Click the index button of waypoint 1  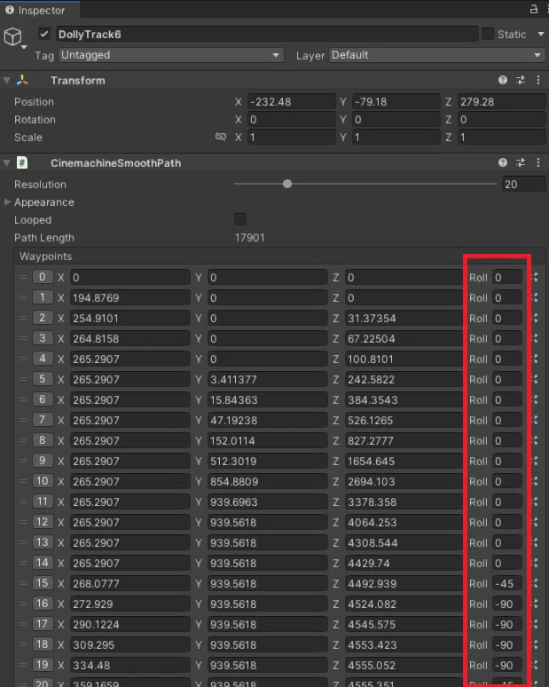pyautogui.click(x=43, y=297)
